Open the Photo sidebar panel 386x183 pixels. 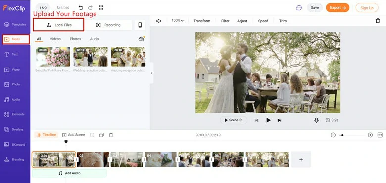tap(12, 84)
